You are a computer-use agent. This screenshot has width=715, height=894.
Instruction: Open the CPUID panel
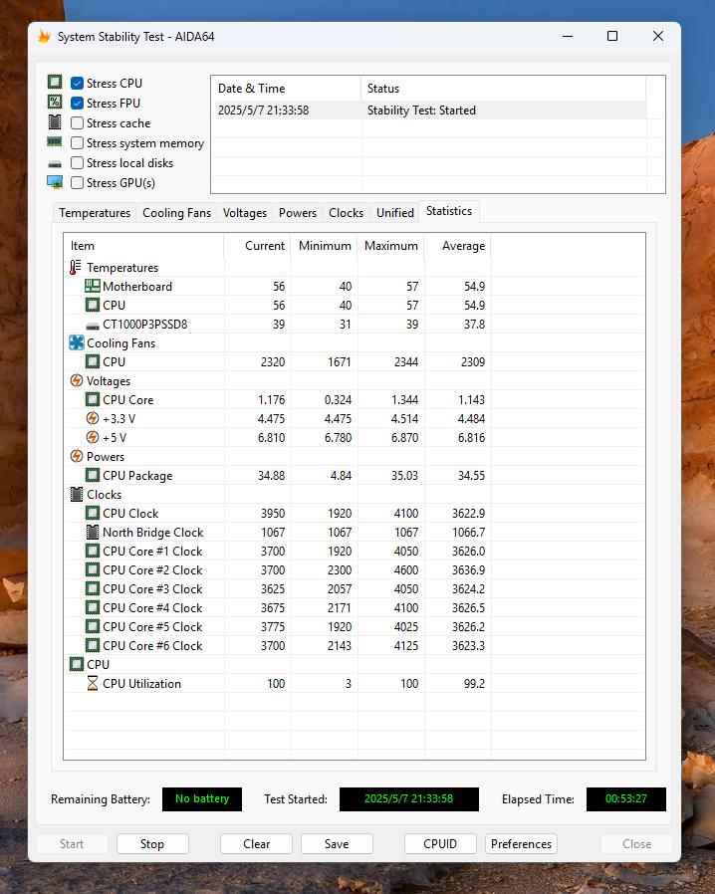pos(440,844)
